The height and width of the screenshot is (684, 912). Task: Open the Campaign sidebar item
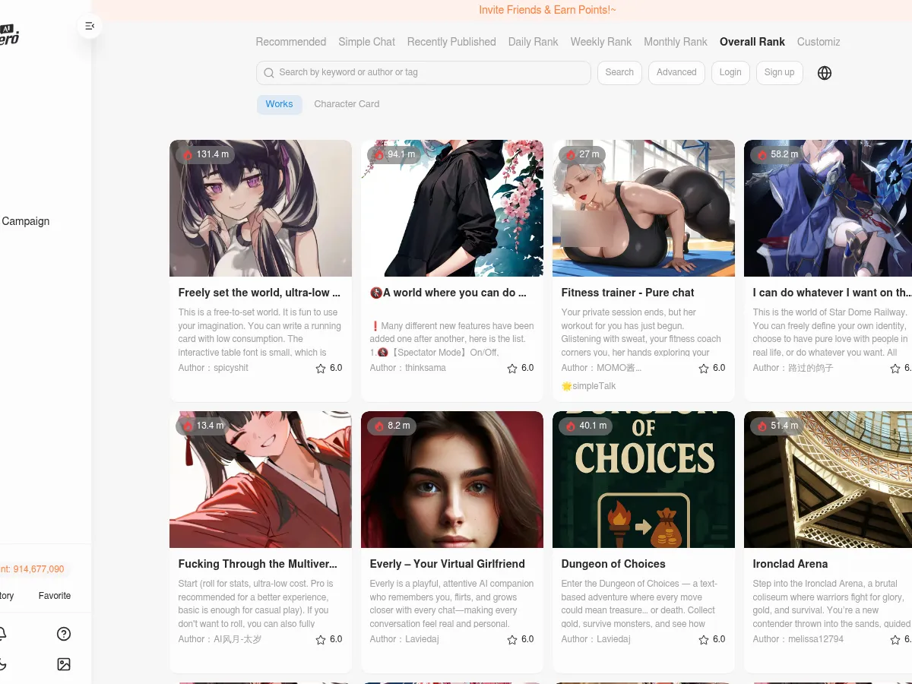pos(26,221)
